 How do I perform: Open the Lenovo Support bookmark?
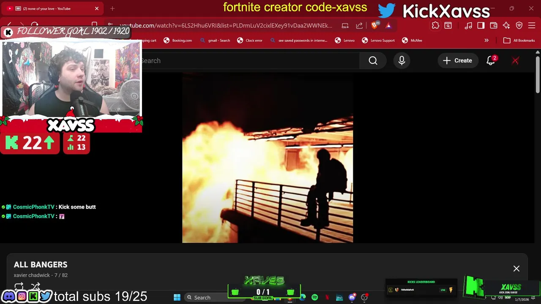click(x=378, y=41)
